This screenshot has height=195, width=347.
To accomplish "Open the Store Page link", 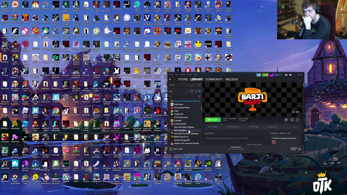I will (x=213, y=127).
